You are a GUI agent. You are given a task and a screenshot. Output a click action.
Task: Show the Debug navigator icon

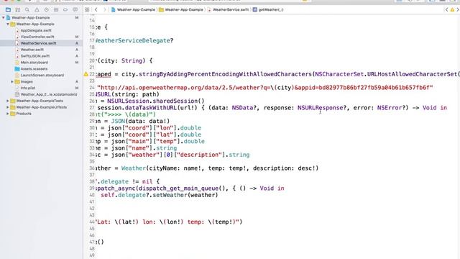[x=56, y=9]
